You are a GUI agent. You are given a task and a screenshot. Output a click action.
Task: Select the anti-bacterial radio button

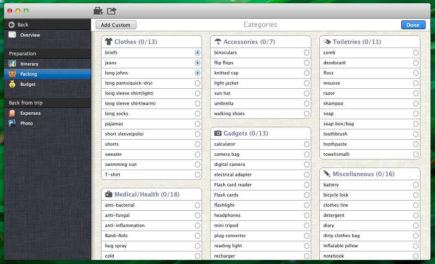198,205
